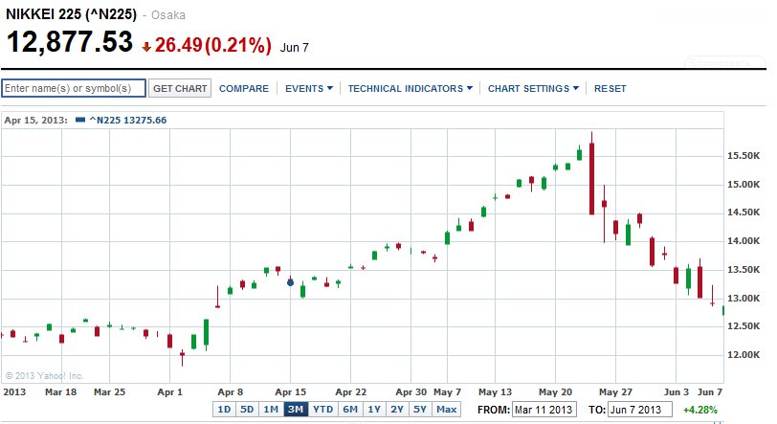Click the 12,877.53 index price
The height and width of the screenshot is (424, 777).
(x=70, y=42)
